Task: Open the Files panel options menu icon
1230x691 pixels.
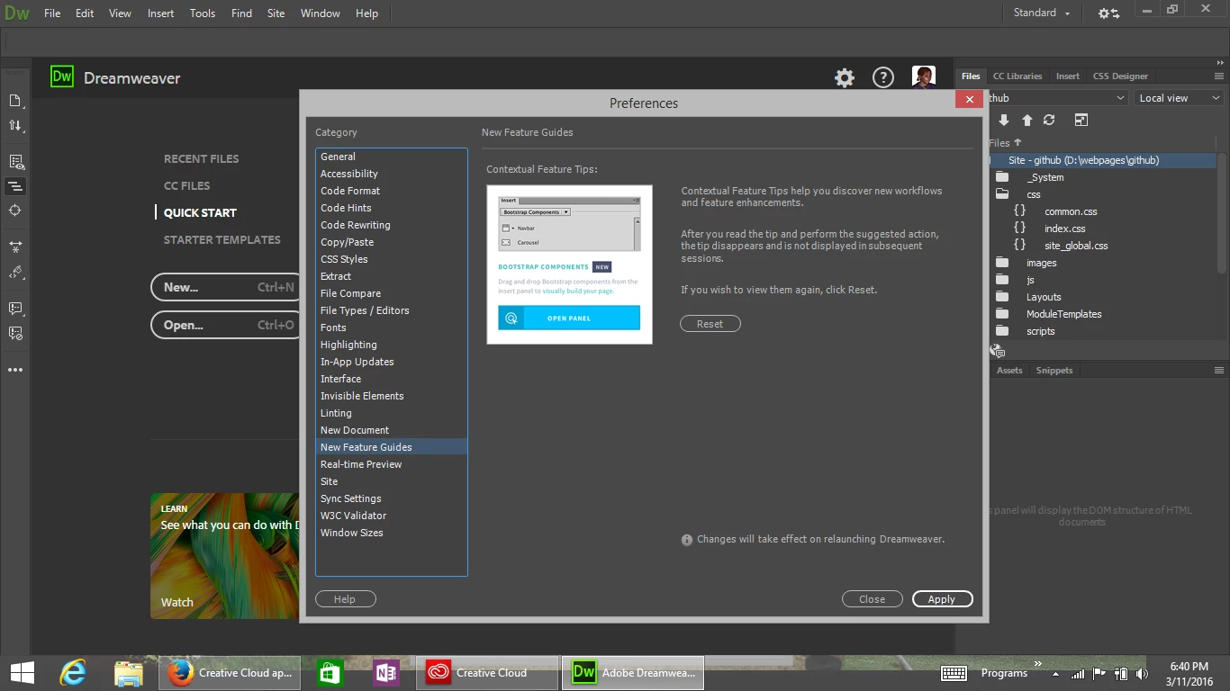Action: (1219, 76)
